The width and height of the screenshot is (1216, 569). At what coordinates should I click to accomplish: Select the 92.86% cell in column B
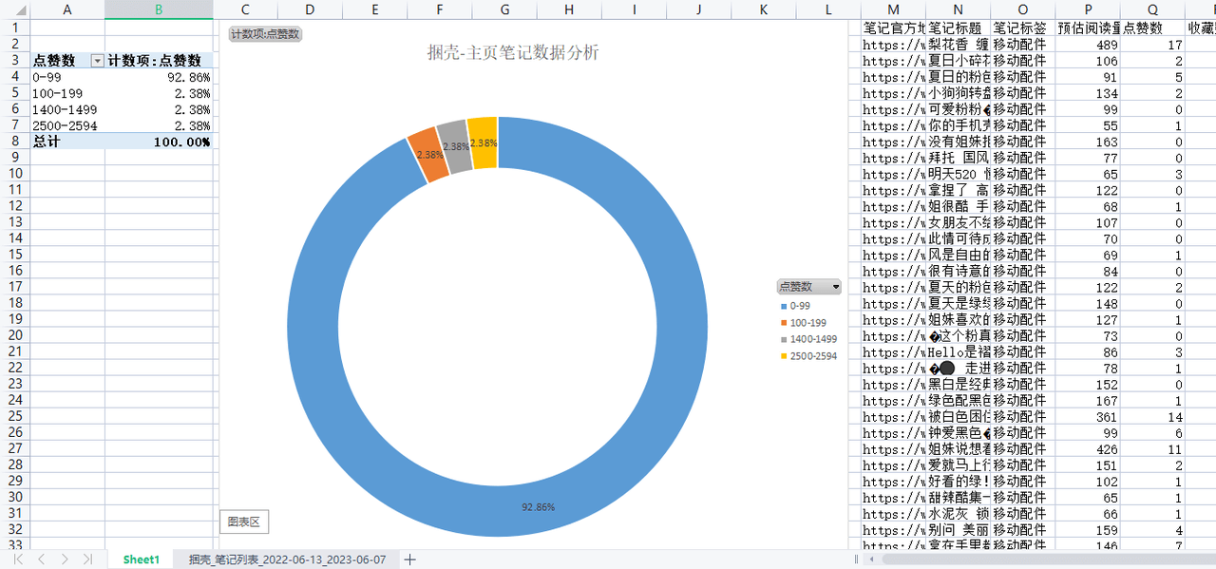point(159,77)
